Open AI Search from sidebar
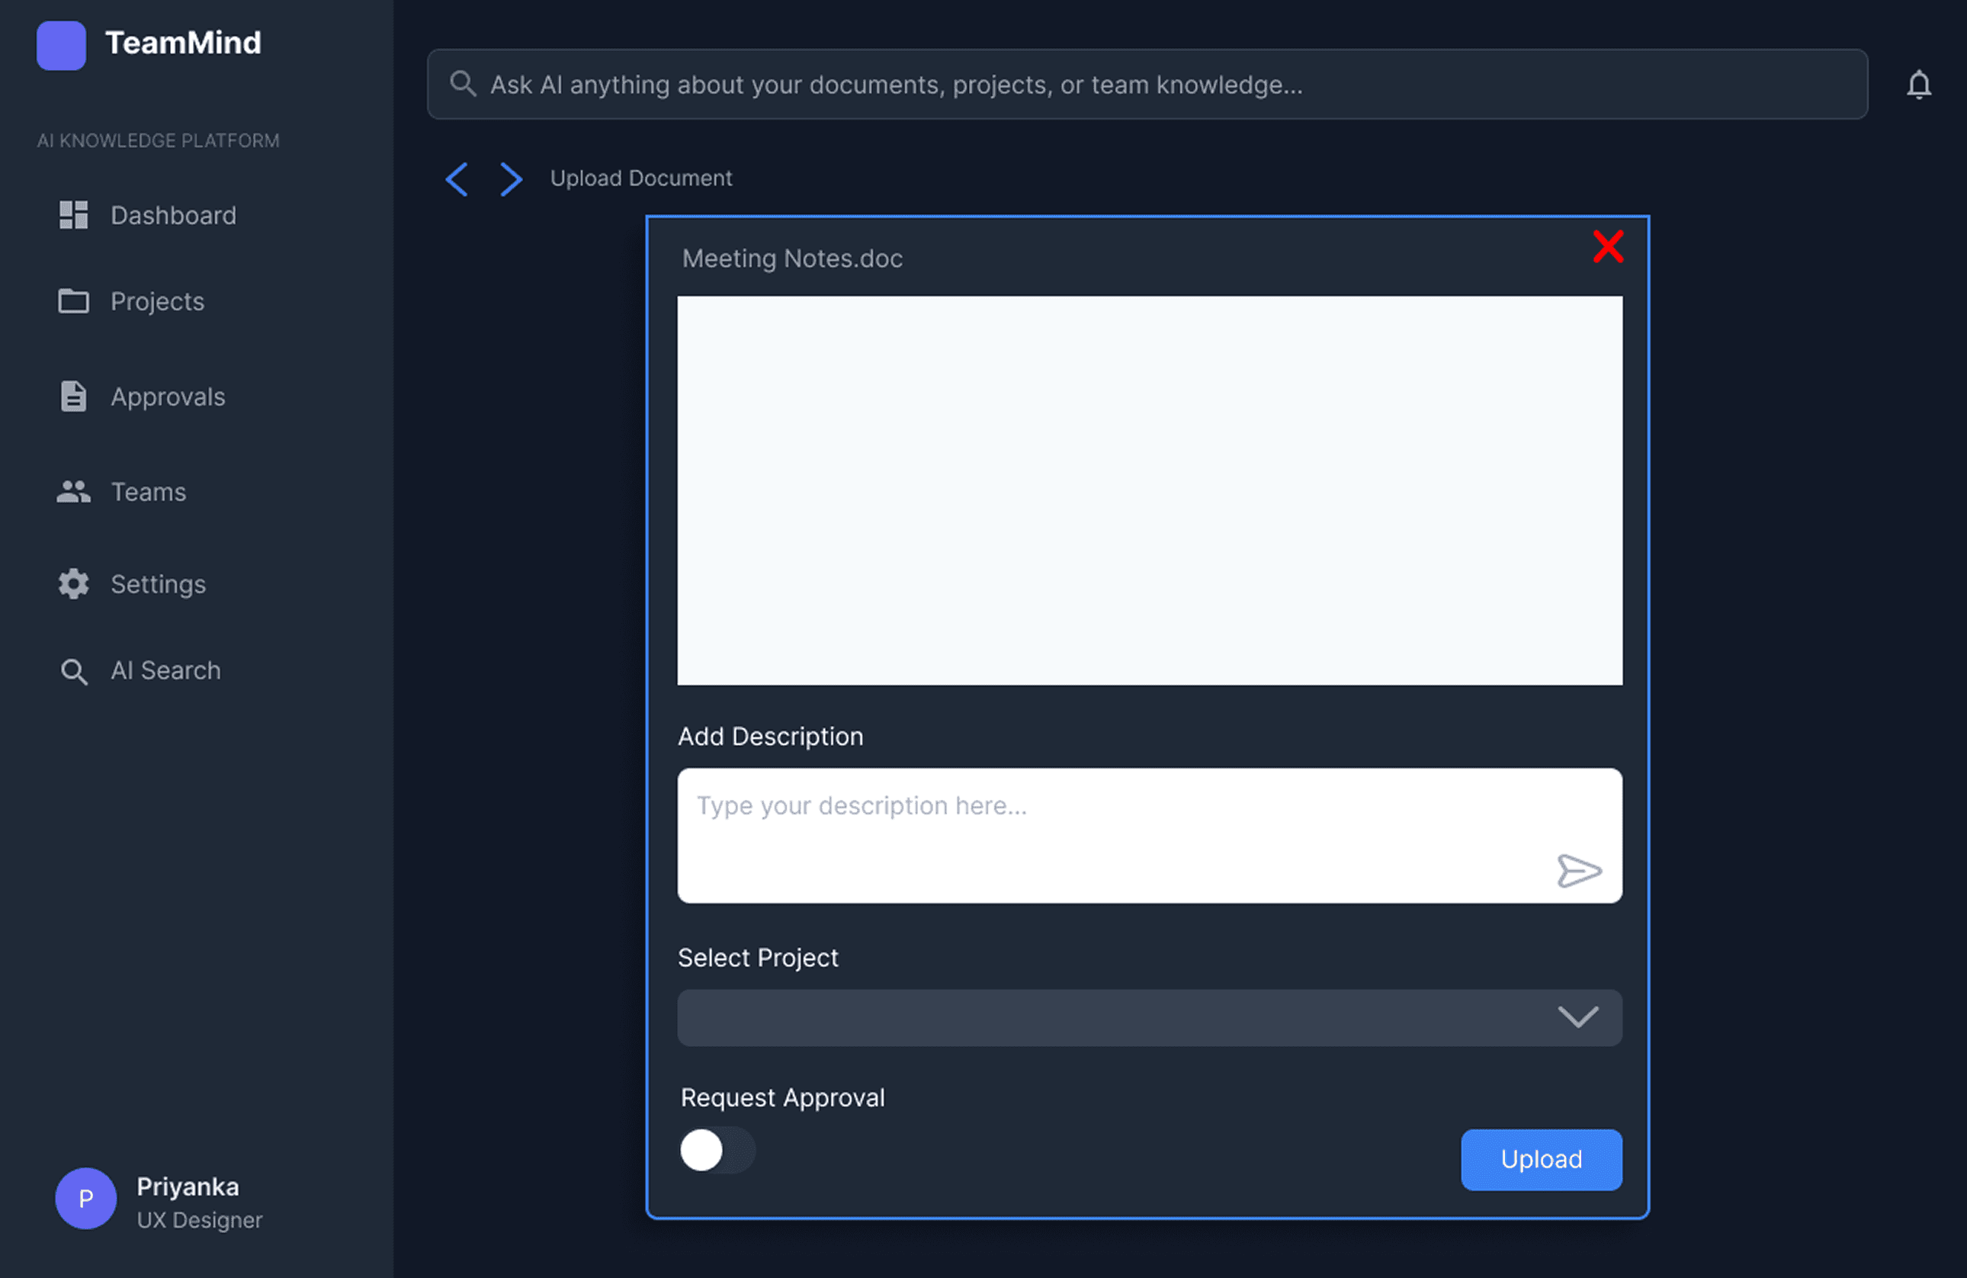 (165, 670)
